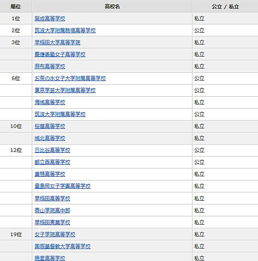Open the 筑波大学附属駒場高等学校 link

65,30
